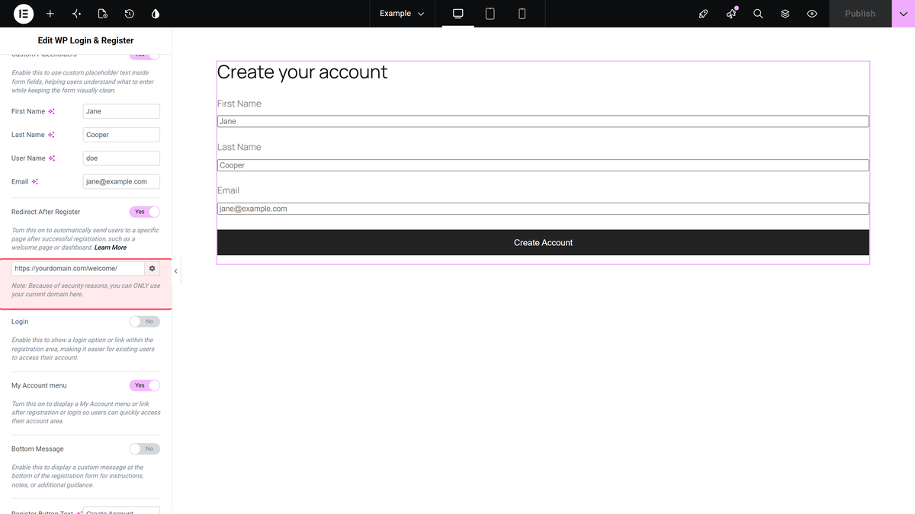Screen dimensions: 915x514
Task: Open the Learn More link
Action: tap(111, 247)
